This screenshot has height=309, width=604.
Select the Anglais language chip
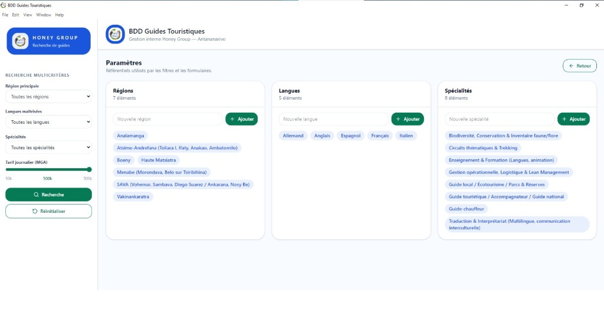click(x=322, y=136)
